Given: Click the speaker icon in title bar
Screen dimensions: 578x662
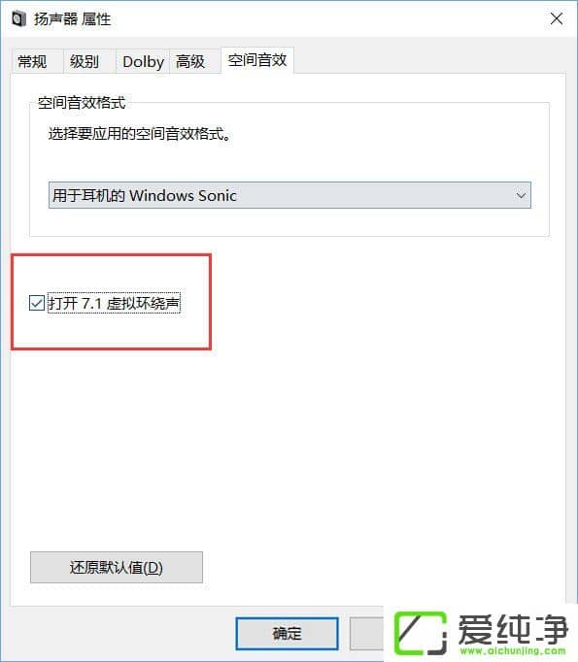Looking at the screenshot, I should (18, 19).
